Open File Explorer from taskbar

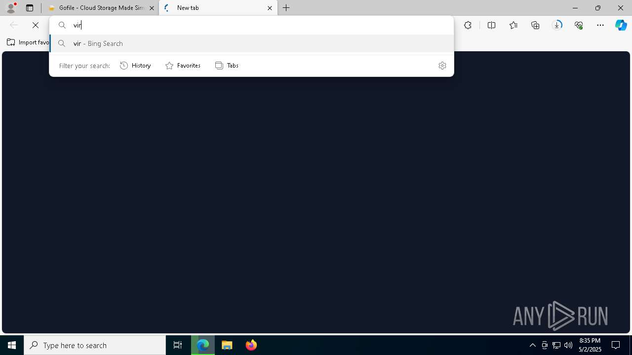point(227,345)
